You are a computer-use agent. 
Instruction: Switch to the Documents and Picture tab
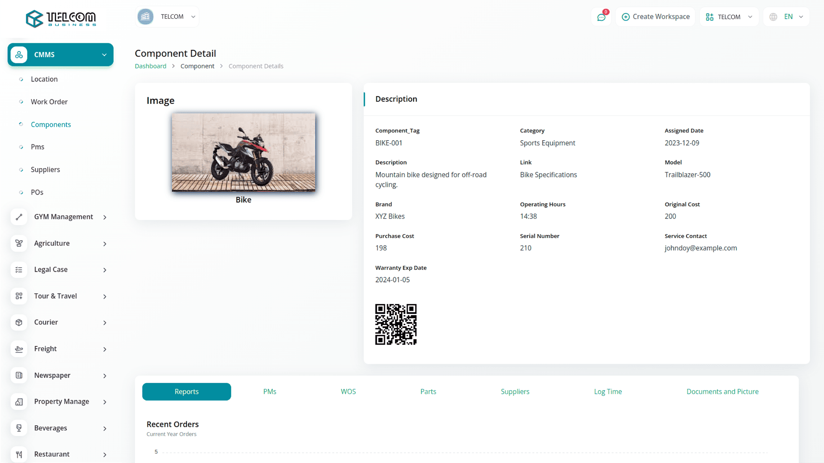tap(722, 391)
